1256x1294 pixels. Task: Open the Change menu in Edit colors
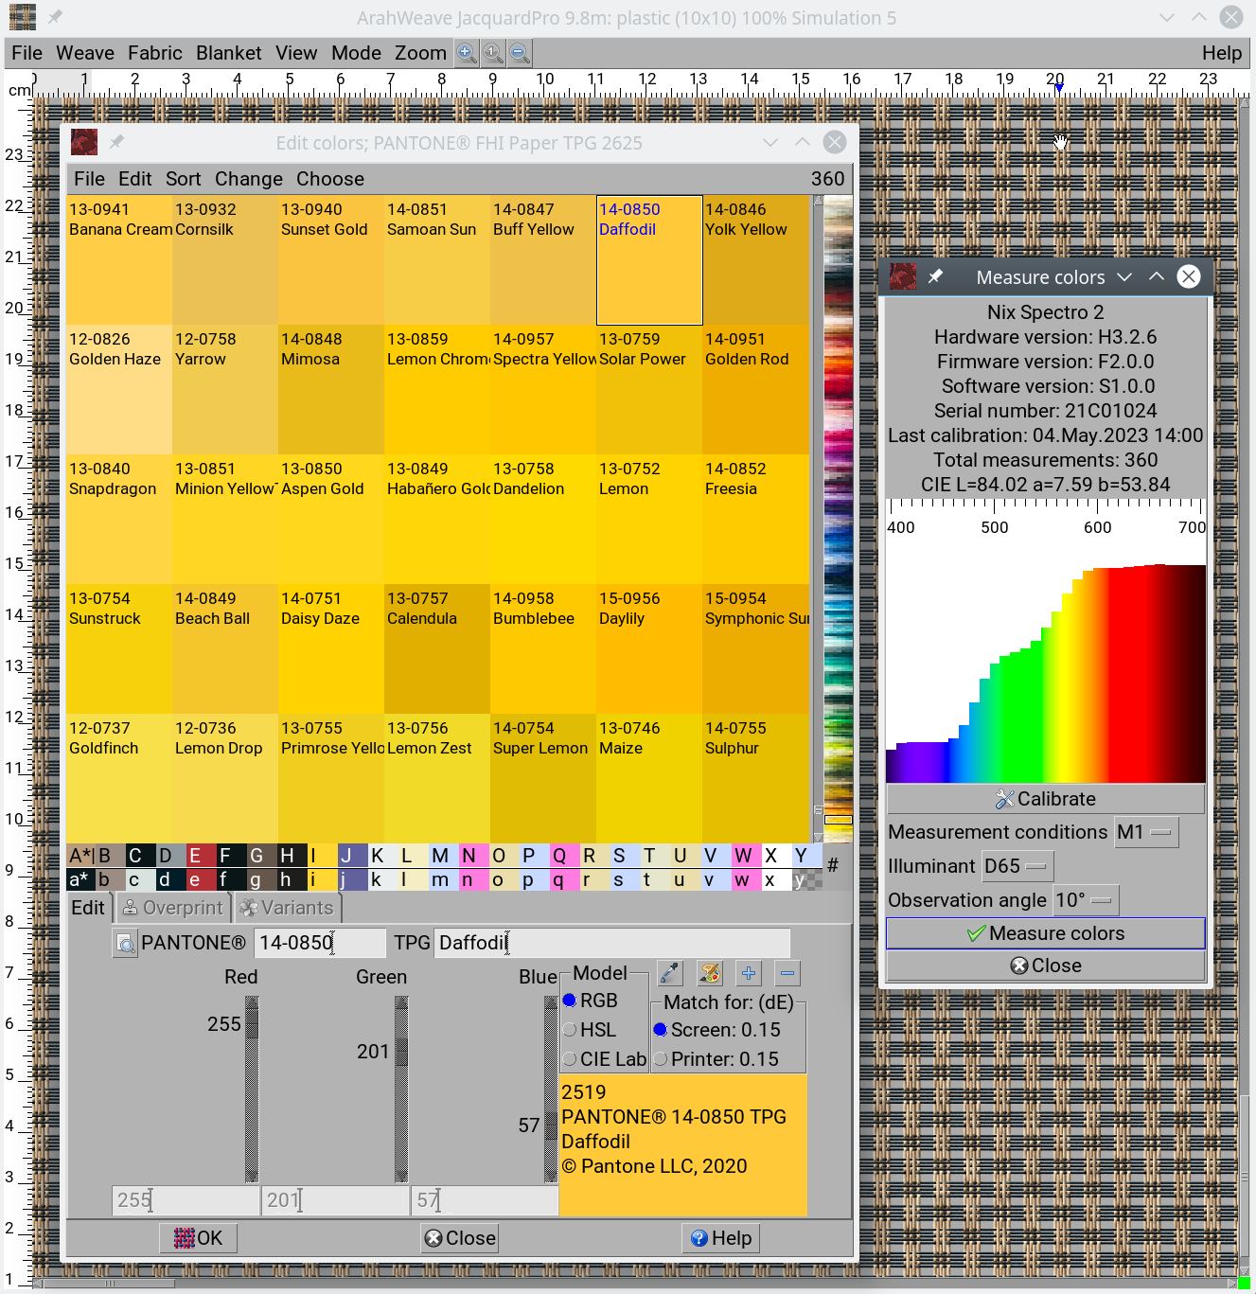(248, 179)
